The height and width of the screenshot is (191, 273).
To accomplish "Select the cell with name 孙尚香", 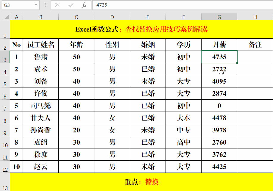I will 41,130.
